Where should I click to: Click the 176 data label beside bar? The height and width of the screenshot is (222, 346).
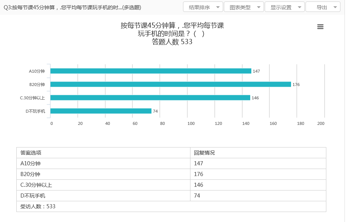click(x=296, y=85)
